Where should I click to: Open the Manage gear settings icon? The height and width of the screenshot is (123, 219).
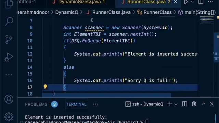(9, 117)
